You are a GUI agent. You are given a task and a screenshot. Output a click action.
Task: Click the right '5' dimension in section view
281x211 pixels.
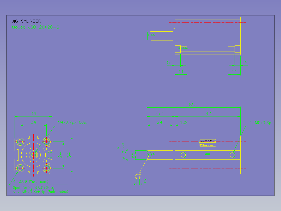pyautogui.click(x=246, y=62)
